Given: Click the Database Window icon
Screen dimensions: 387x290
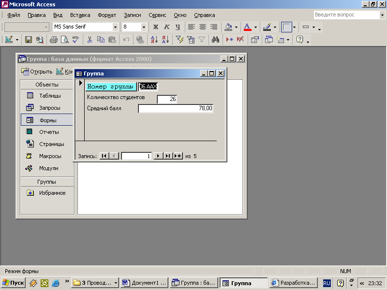Looking at the screenshot, I should pos(269,40).
